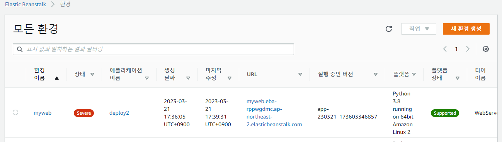This screenshot has width=502, height=142.
Task: Click 새 환경 생성 button
Action: [x=466, y=29]
